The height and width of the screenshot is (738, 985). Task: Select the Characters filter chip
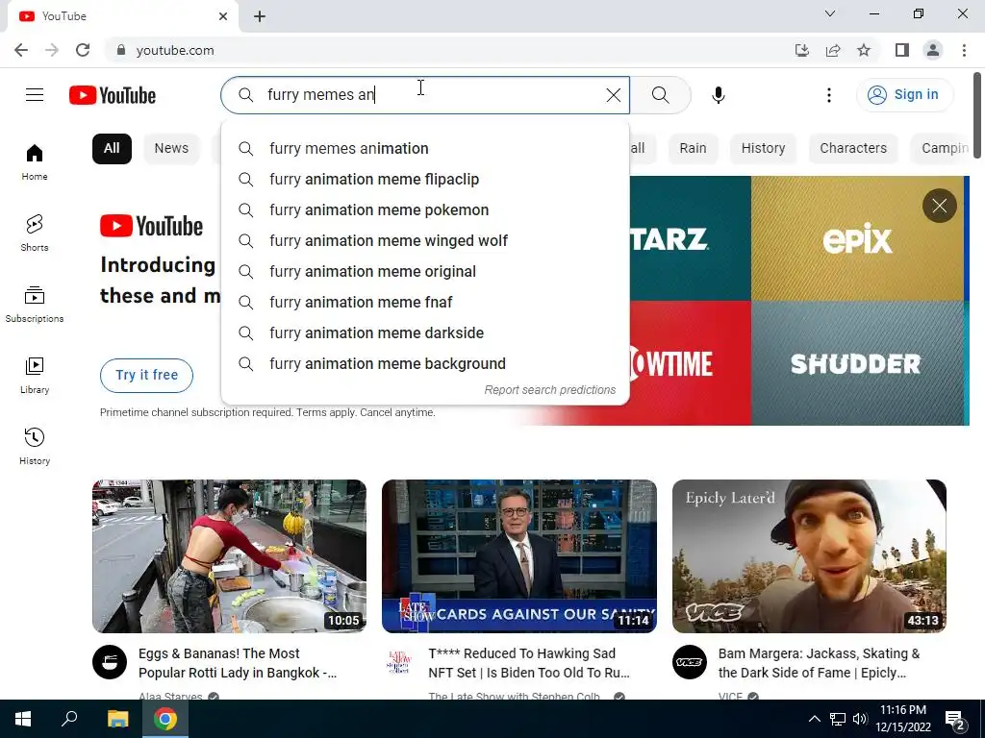click(x=853, y=148)
